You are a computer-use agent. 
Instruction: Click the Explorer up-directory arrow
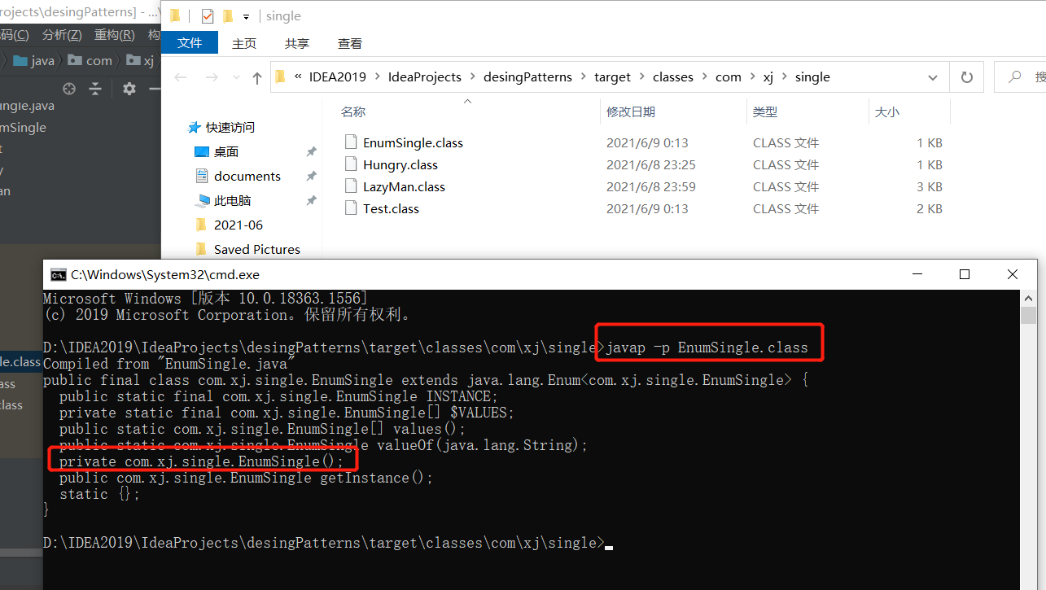pos(257,77)
